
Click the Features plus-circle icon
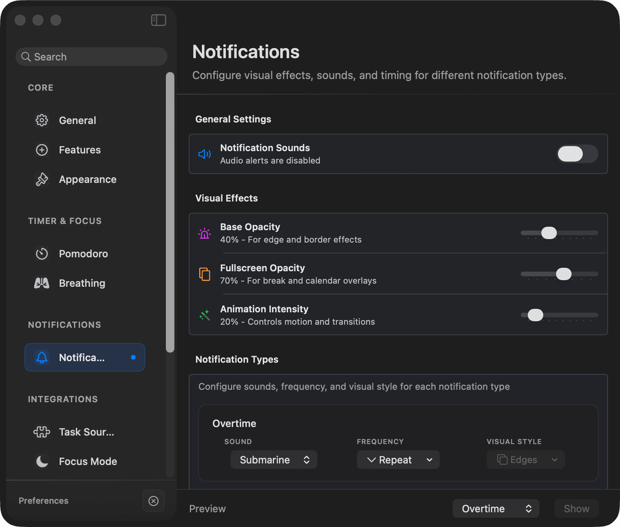(42, 150)
